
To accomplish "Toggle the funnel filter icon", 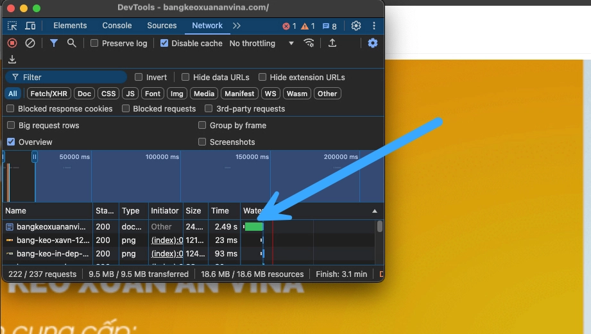I will coord(54,43).
